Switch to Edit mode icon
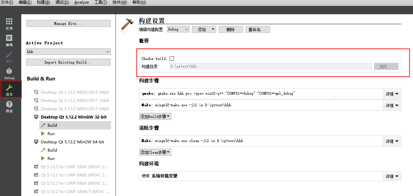Screen dimensions: 413x196 (9, 38)
